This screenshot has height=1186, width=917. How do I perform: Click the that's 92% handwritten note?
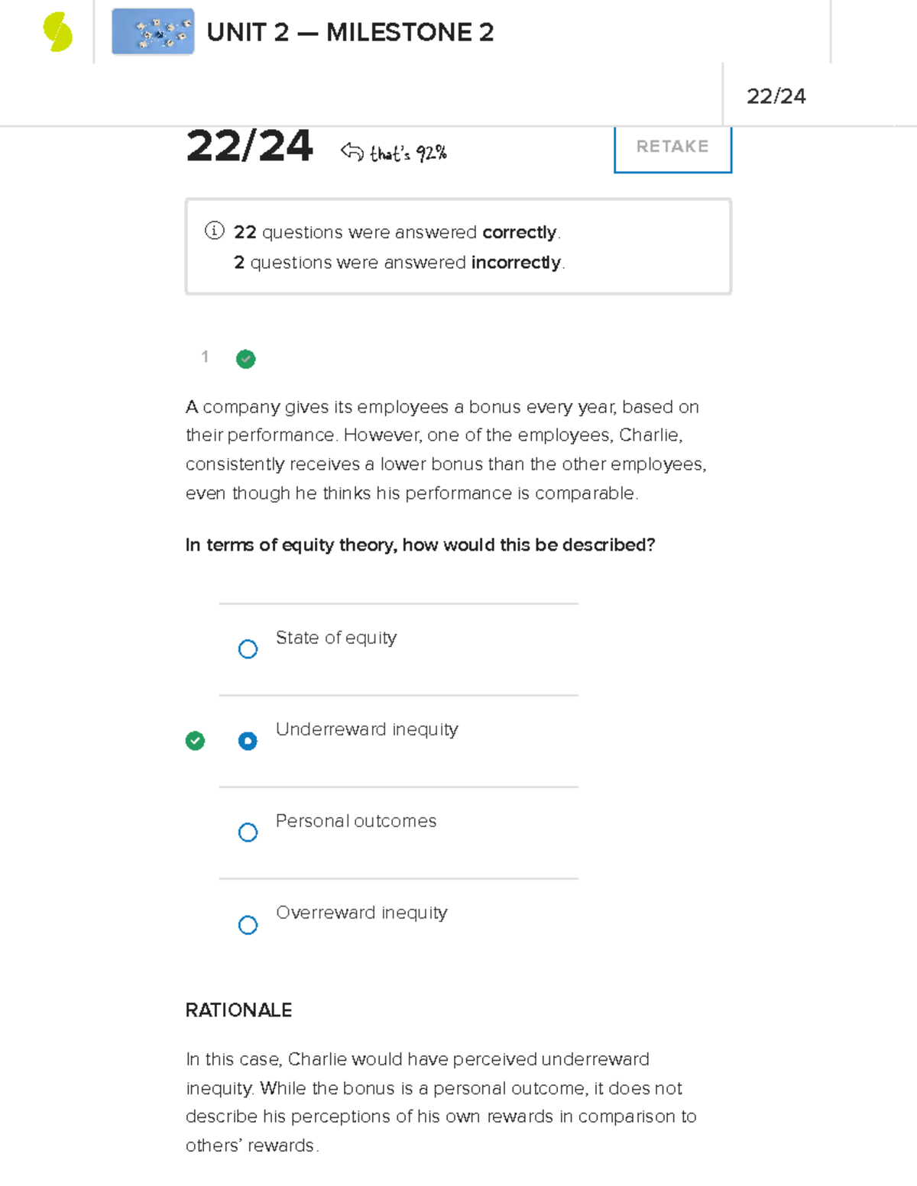[x=408, y=154]
